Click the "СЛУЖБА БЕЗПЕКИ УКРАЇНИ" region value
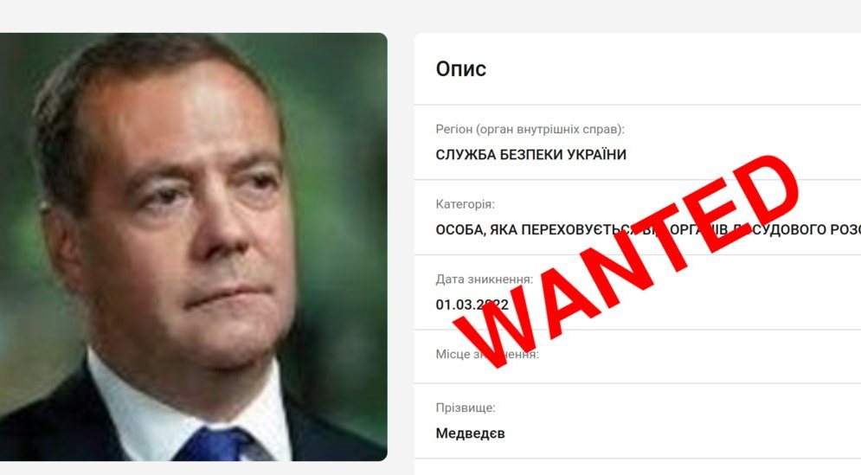861x475 pixels. click(x=531, y=155)
